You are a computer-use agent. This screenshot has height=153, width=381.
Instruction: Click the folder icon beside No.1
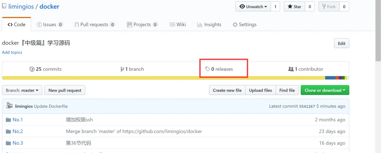[x=8, y=120]
